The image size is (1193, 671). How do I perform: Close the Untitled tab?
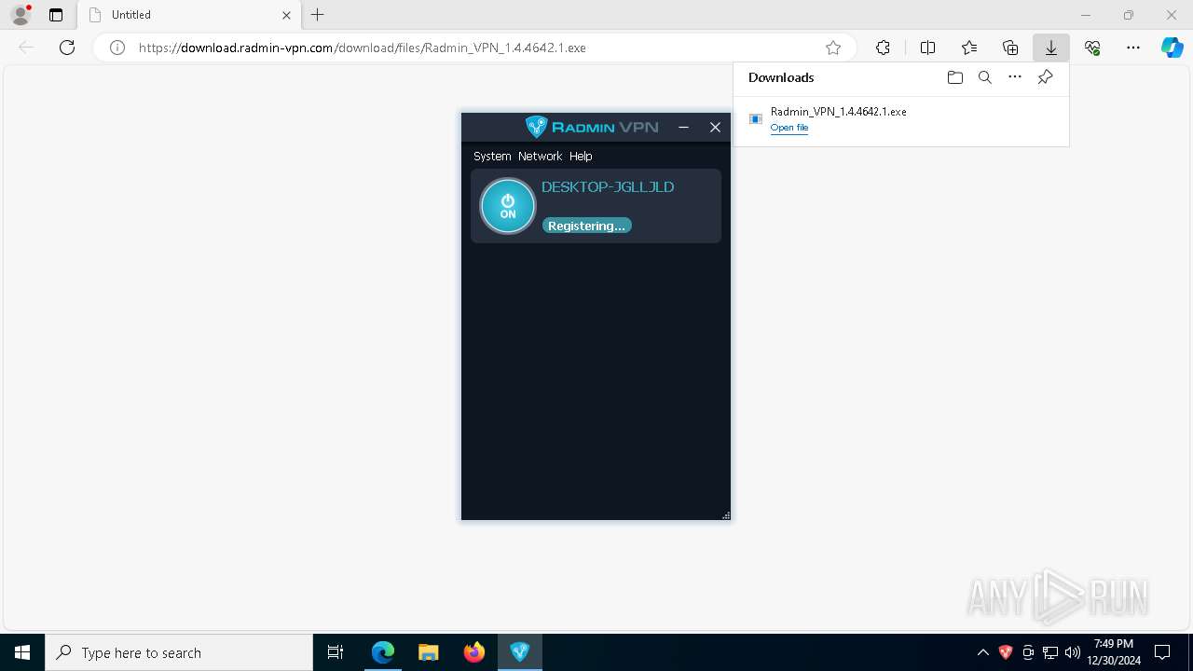point(286,15)
